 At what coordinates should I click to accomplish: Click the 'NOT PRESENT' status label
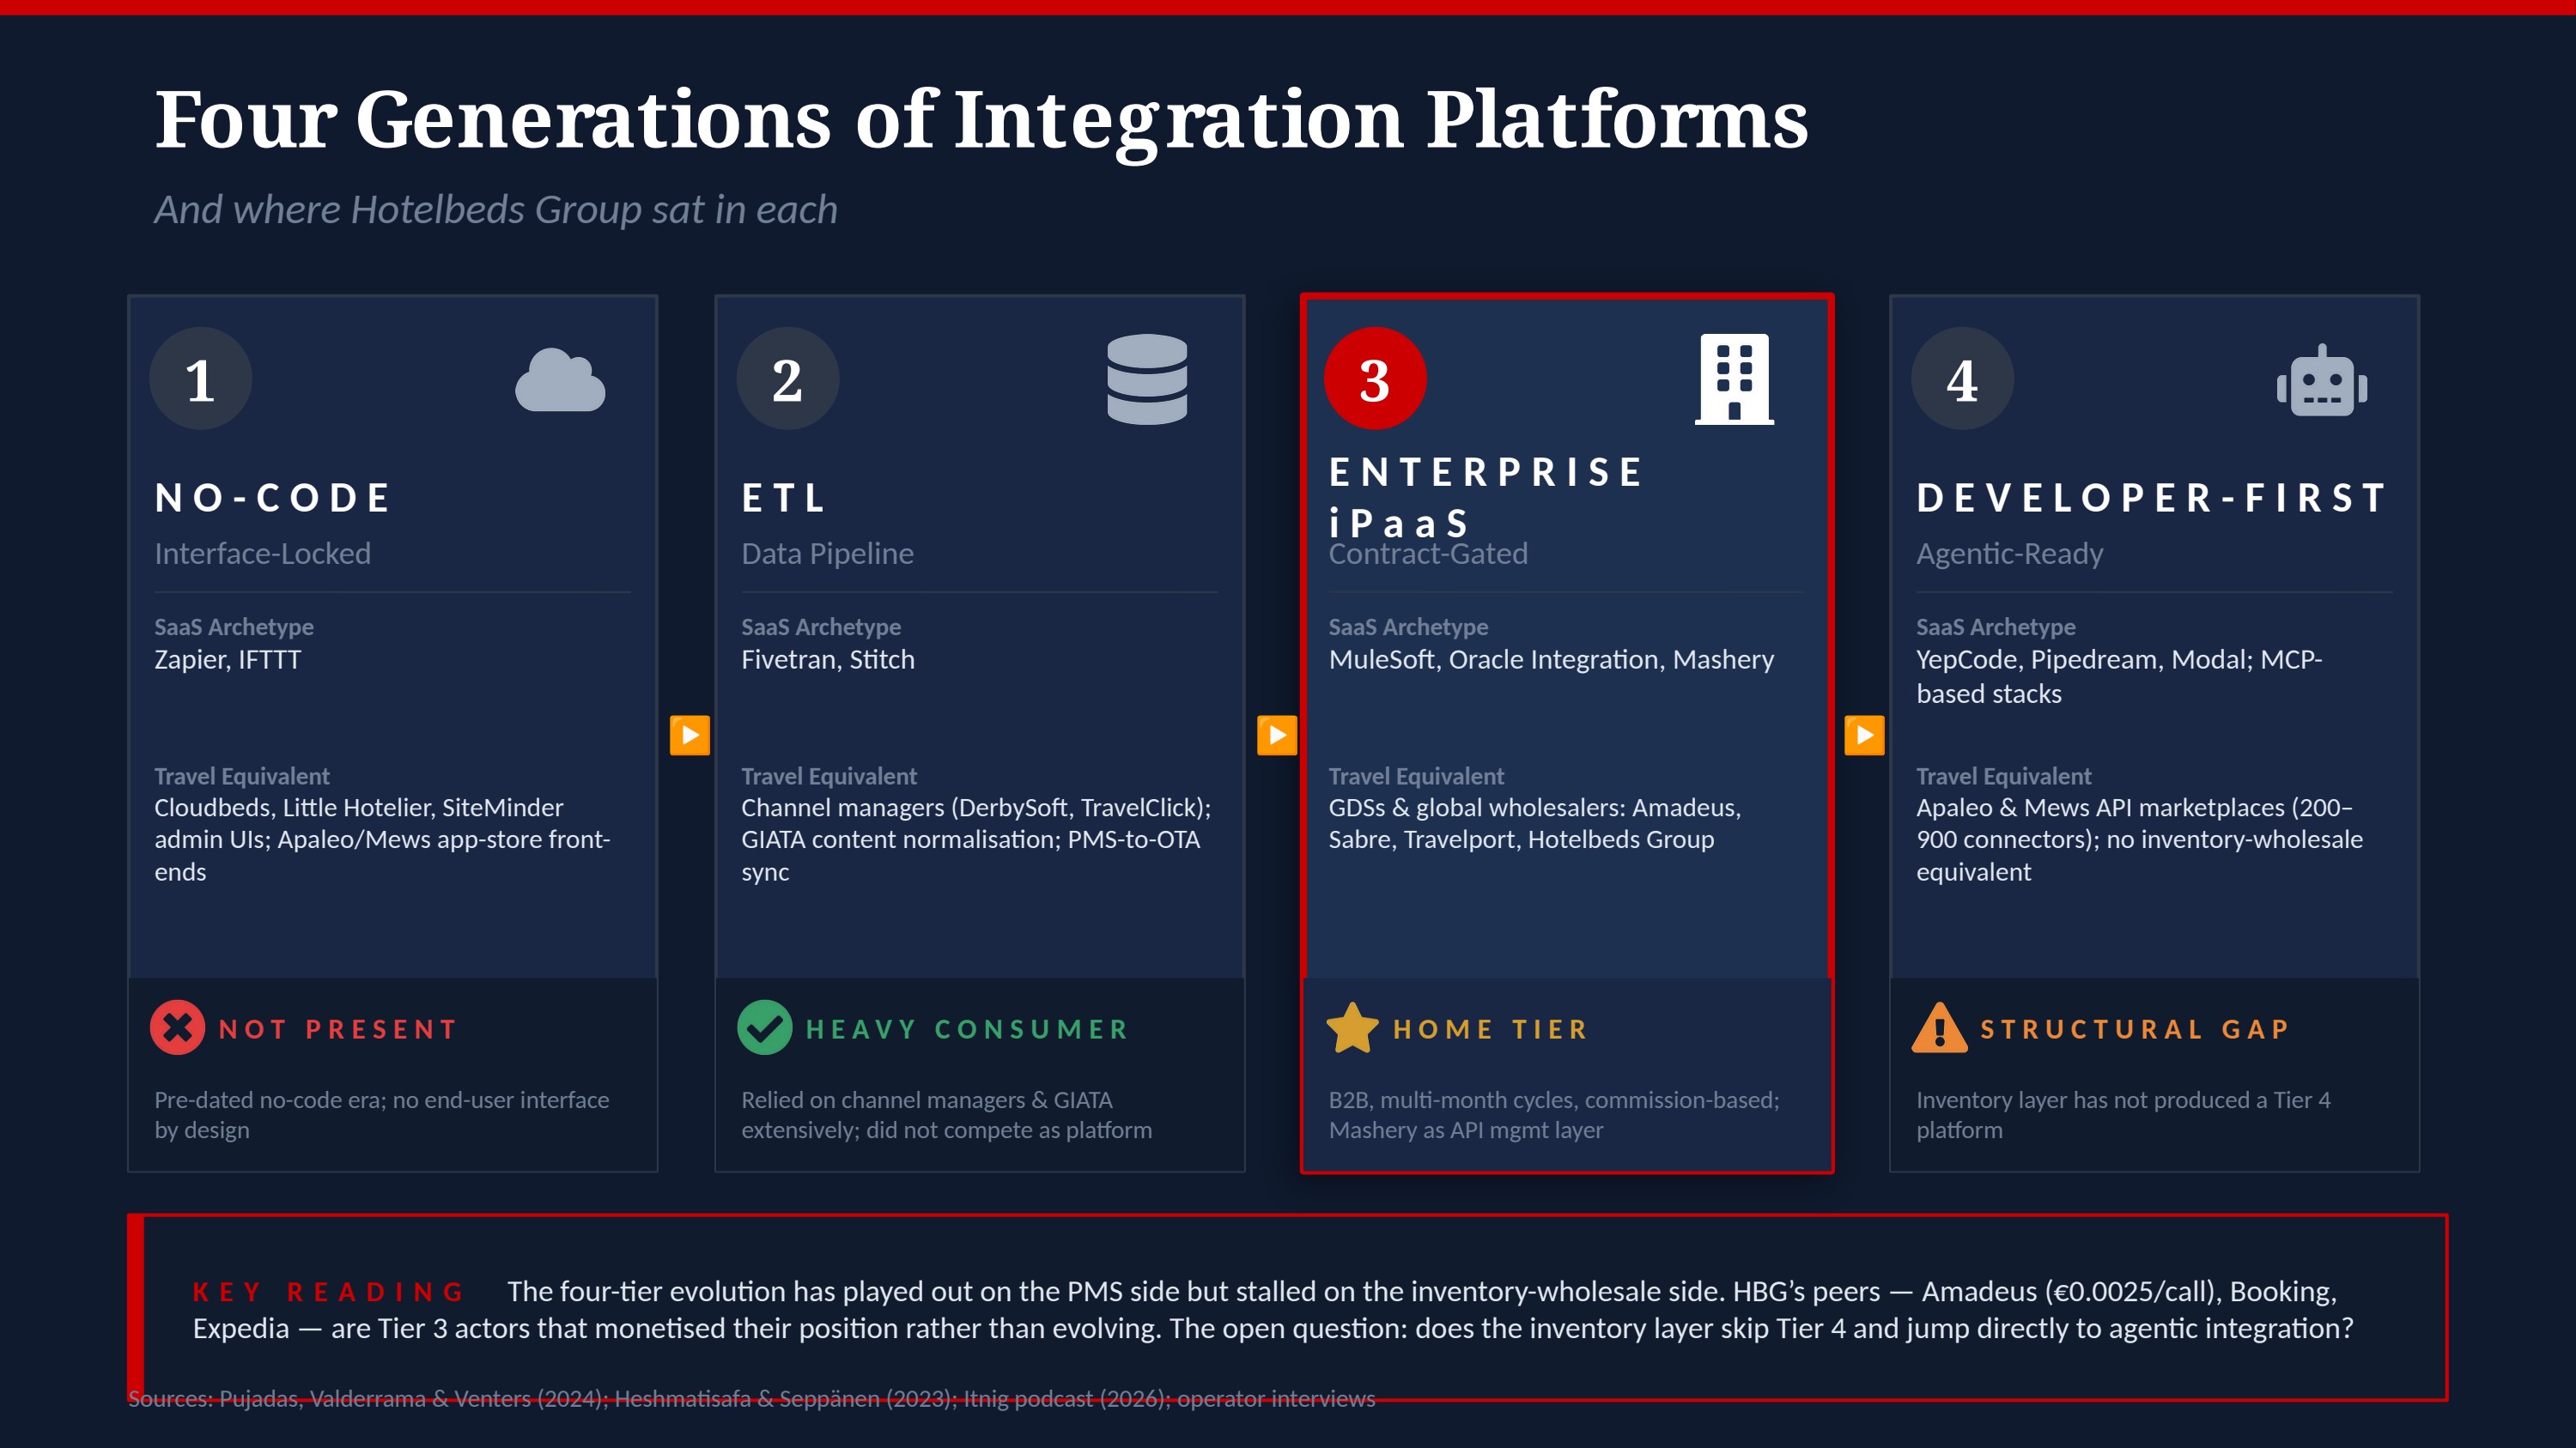(337, 1029)
